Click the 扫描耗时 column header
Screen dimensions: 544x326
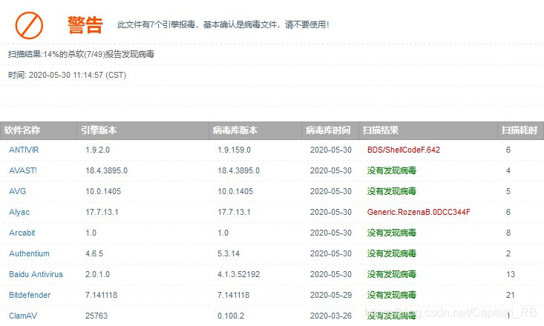(x=520, y=130)
